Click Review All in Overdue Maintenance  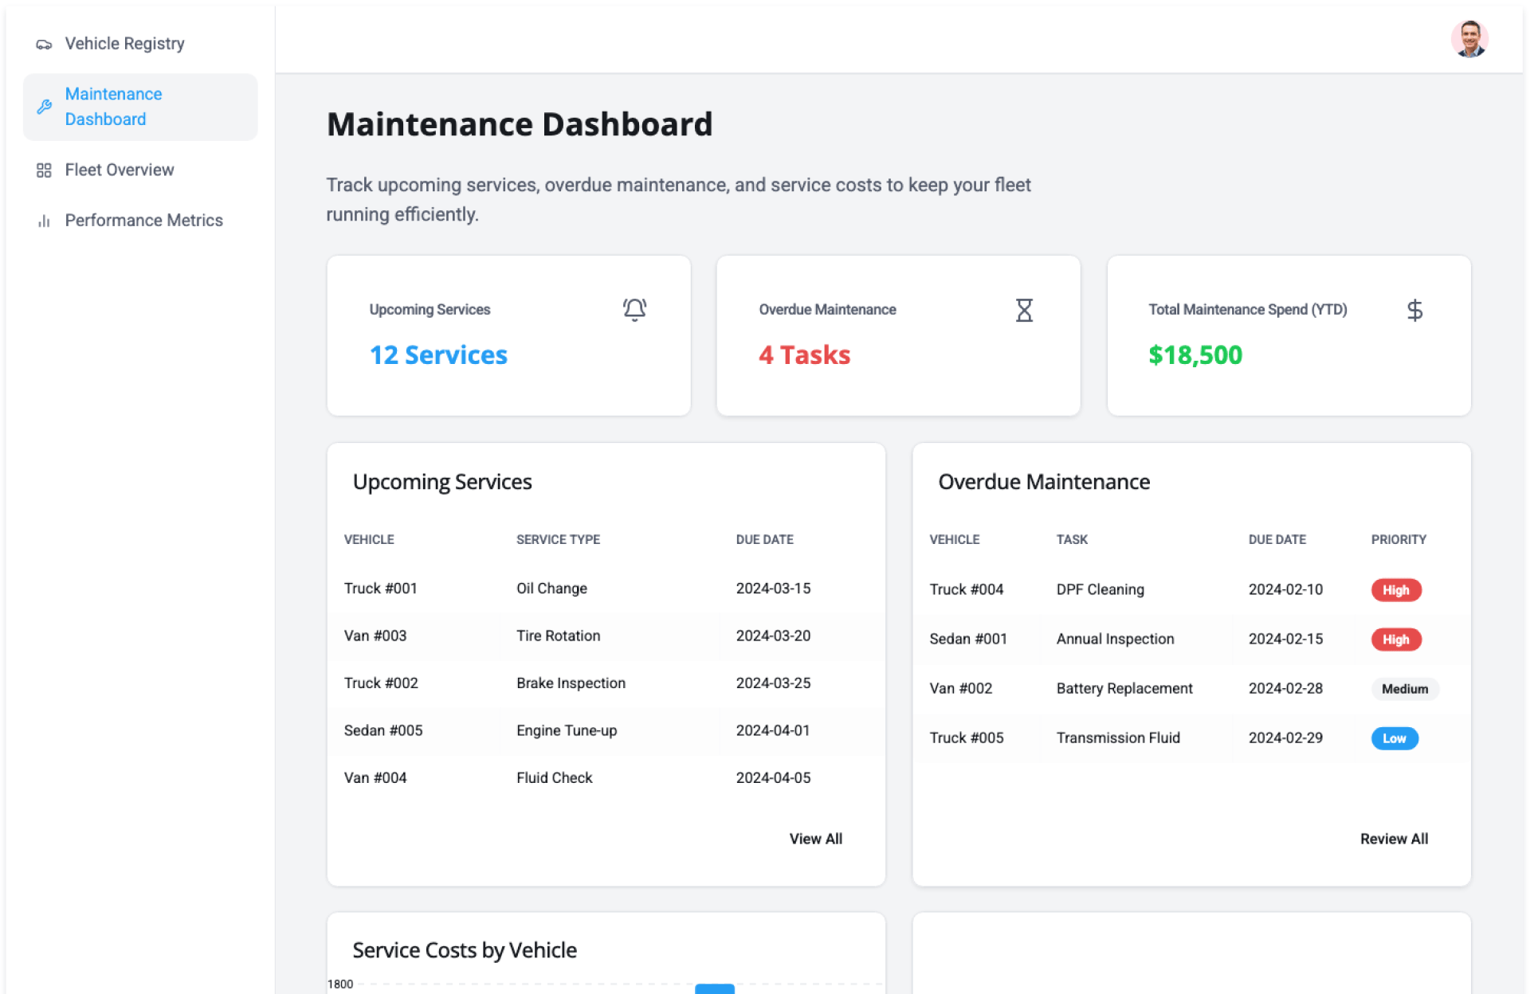[1394, 839]
